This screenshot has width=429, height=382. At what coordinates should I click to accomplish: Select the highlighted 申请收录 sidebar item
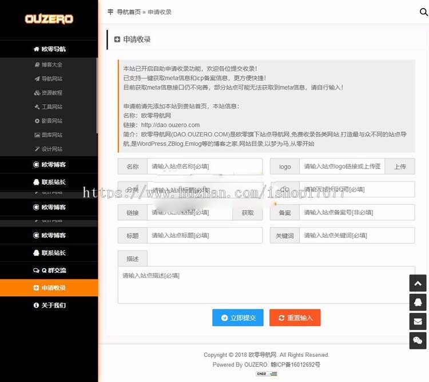(x=49, y=288)
